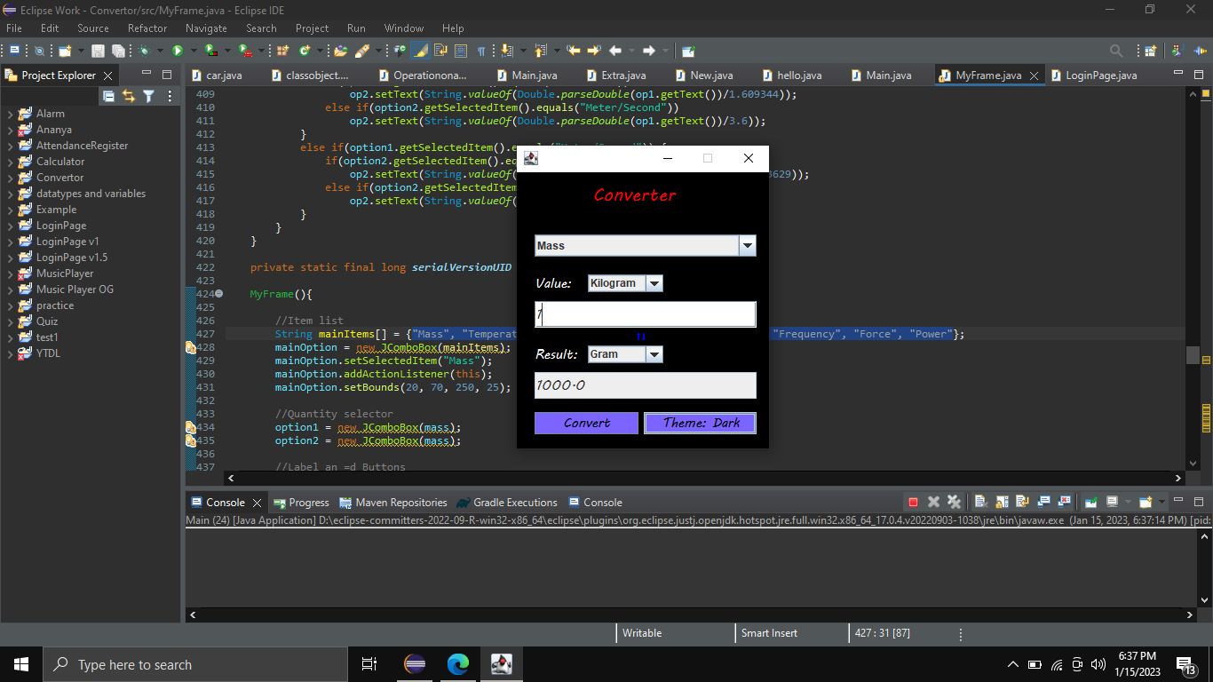Open the Refactor menu

[x=147, y=28]
